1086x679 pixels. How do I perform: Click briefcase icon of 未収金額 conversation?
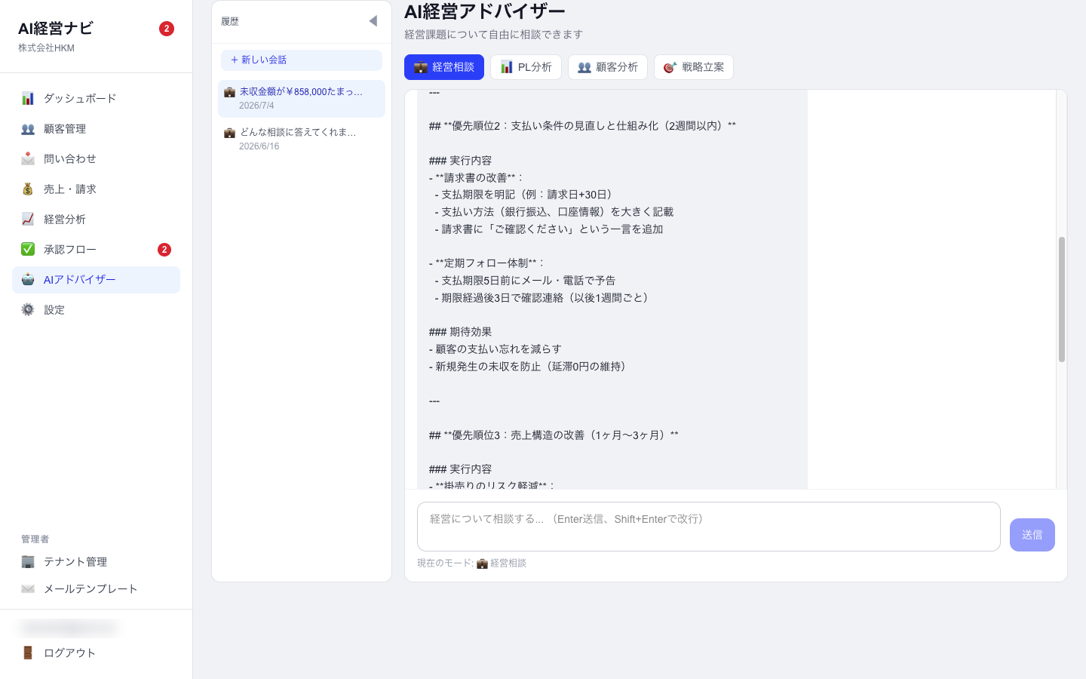tap(229, 92)
